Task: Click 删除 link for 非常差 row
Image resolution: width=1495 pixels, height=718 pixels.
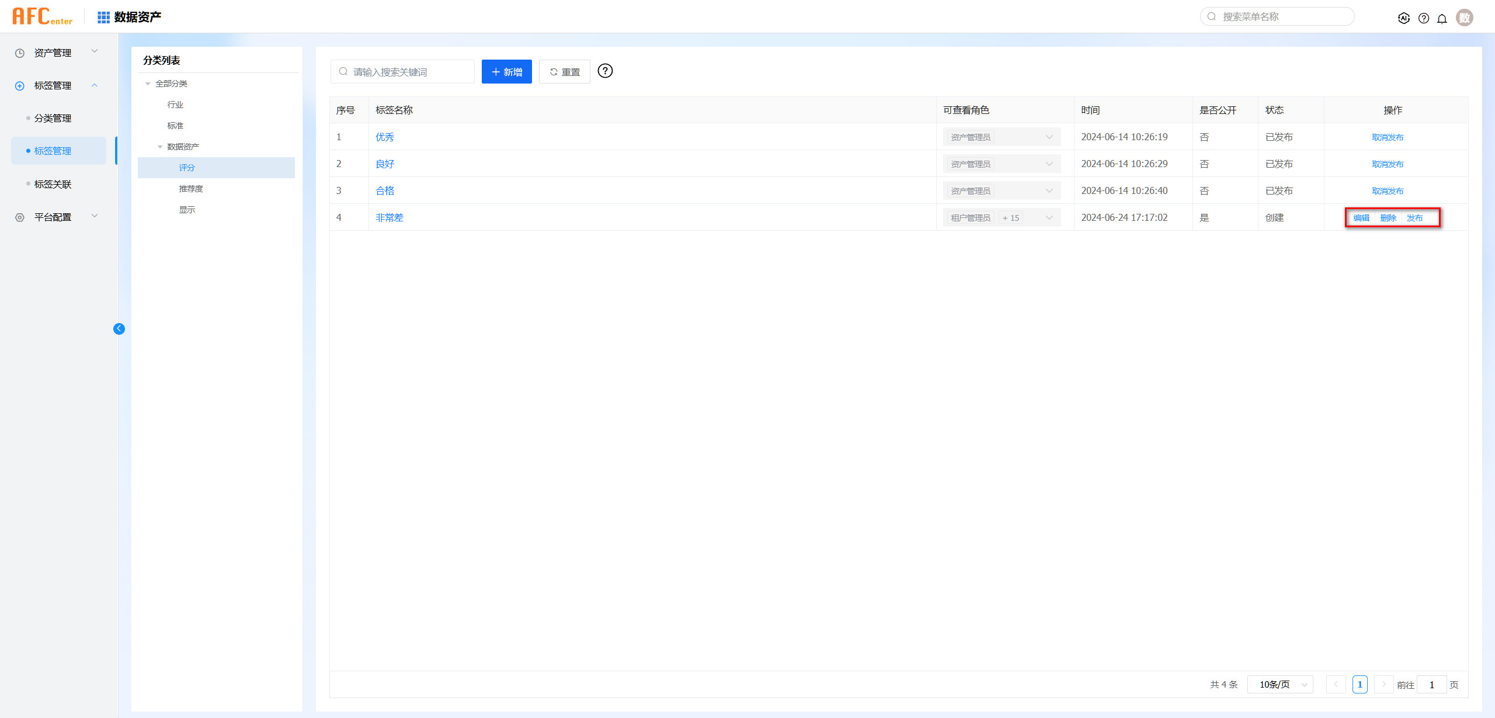Action: (1388, 218)
